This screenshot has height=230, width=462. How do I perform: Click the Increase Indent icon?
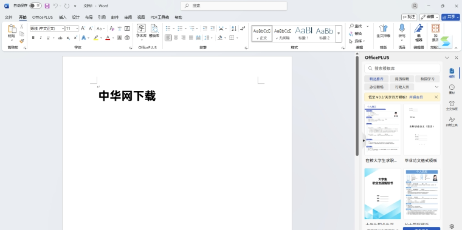coord(212,29)
